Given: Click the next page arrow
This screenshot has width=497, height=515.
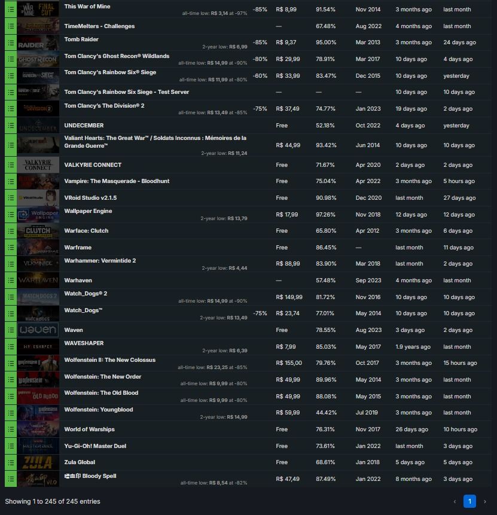Looking at the screenshot, I should [x=484, y=501].
